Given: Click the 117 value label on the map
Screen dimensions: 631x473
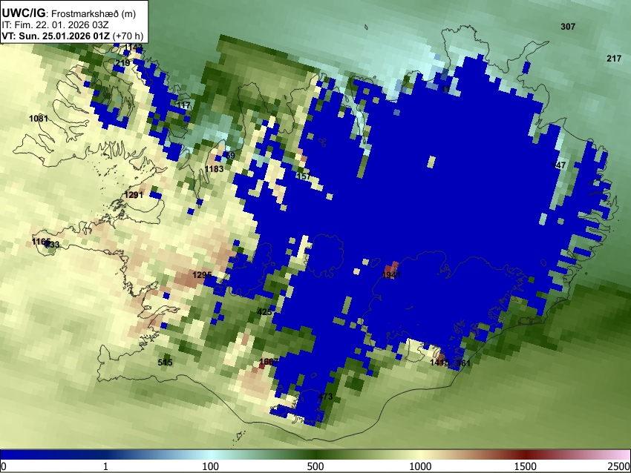Looking at the screenshot, I should (183, 105).
